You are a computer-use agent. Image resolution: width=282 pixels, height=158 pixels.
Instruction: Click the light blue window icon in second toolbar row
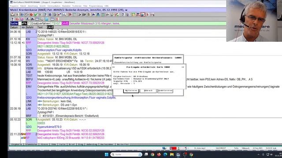[x=47, y=19]
